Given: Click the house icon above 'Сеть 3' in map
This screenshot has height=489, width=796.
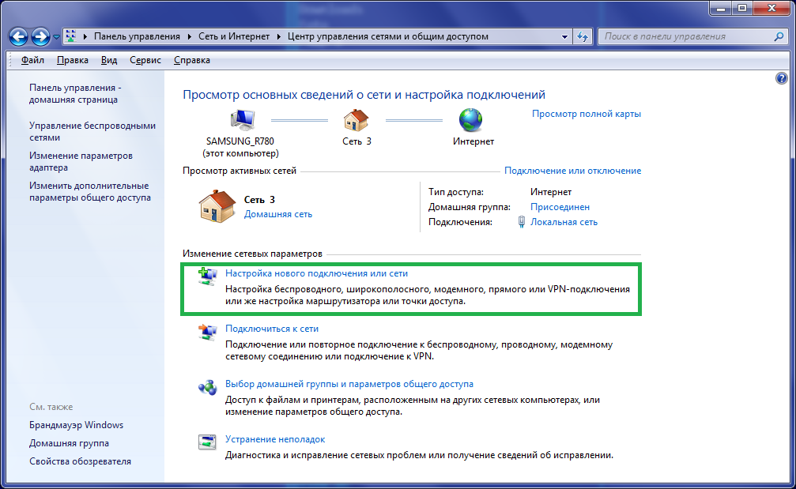Looking at the screenshot, I should pos(356,120).
